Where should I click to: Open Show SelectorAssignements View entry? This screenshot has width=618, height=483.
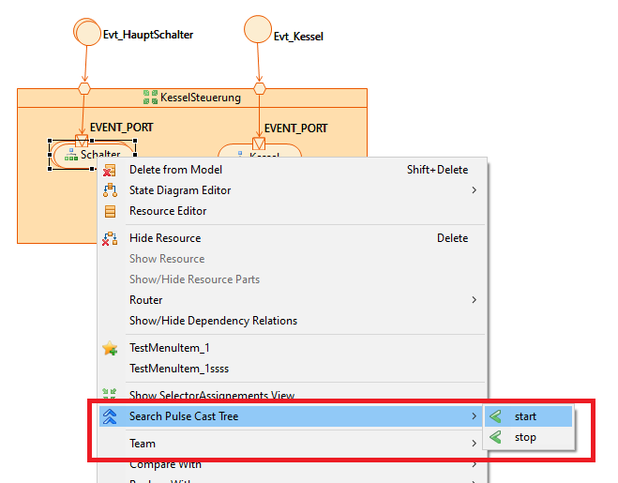click(212, 396)
